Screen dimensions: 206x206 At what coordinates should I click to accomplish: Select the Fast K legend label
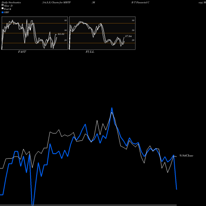(x=8, y=9)
